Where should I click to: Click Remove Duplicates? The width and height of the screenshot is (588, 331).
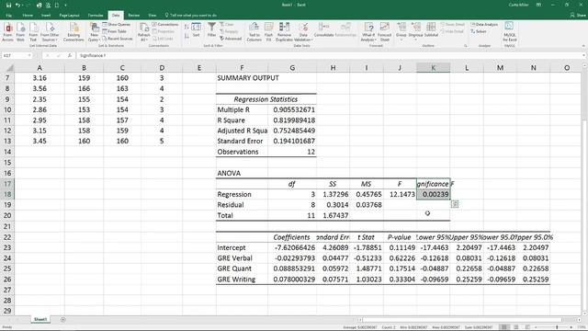pos(284,32)
